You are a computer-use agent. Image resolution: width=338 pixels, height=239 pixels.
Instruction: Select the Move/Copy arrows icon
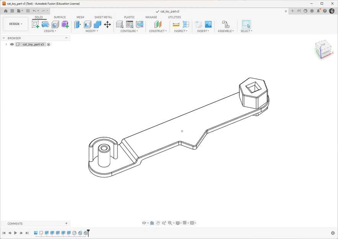107,24
